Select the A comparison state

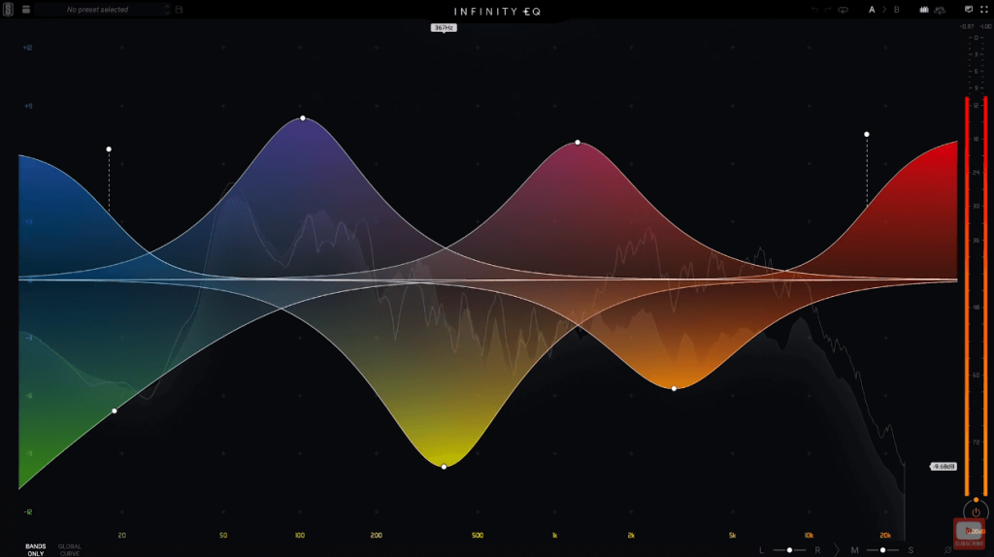(872, 10)
